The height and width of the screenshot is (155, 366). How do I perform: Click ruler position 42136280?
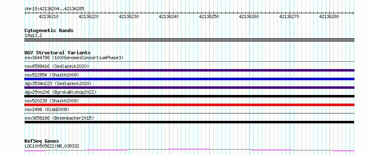pos(329,16)
